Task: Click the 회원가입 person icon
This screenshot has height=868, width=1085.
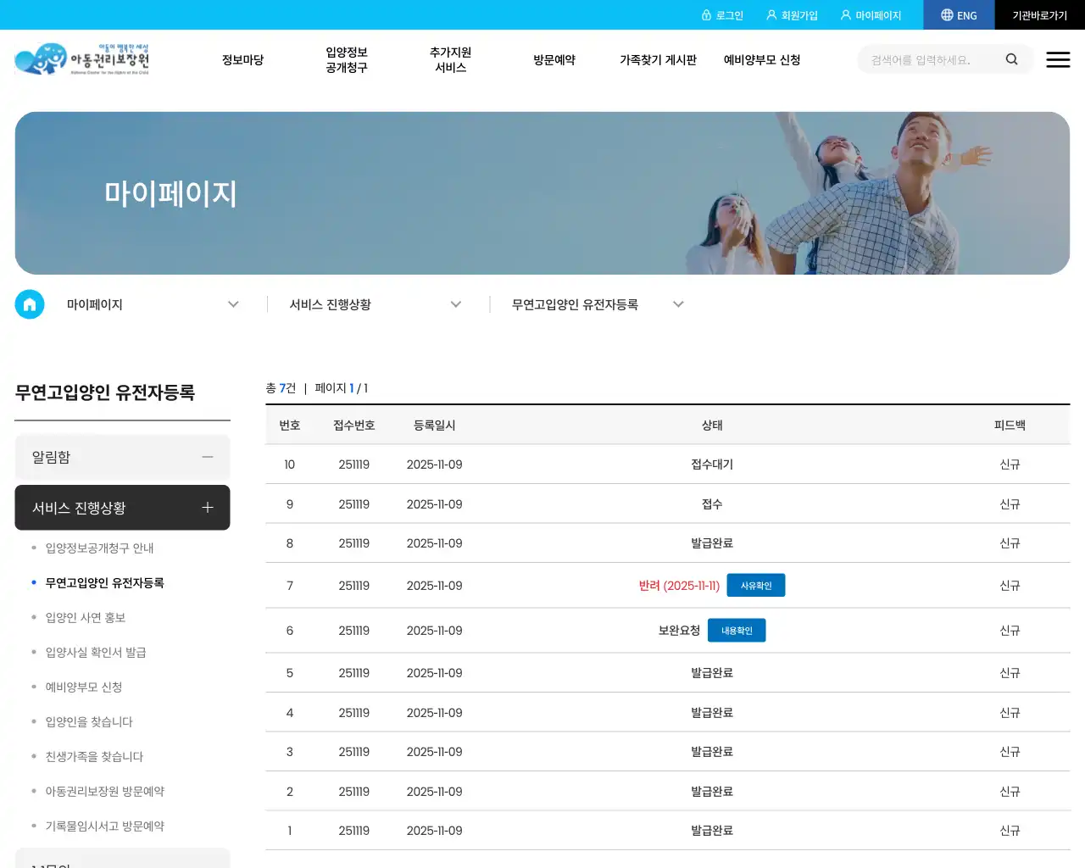Action: click(770, 14)
